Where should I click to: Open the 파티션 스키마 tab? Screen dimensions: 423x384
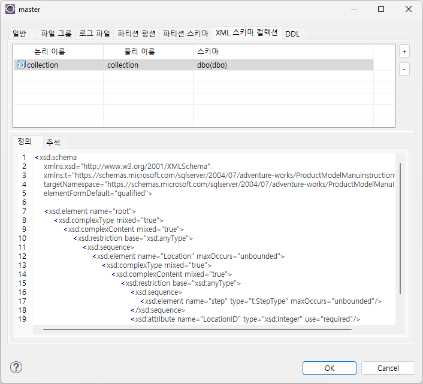tap(186, 34)
